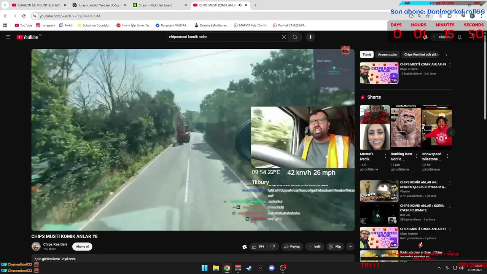This screenshot has height=274, width=487.
Task: Open options for Mustafa ivedik short
Action: click(385, 156)
